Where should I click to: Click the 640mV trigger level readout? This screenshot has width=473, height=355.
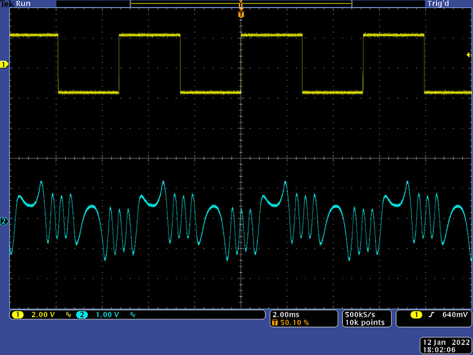(455, 315)
